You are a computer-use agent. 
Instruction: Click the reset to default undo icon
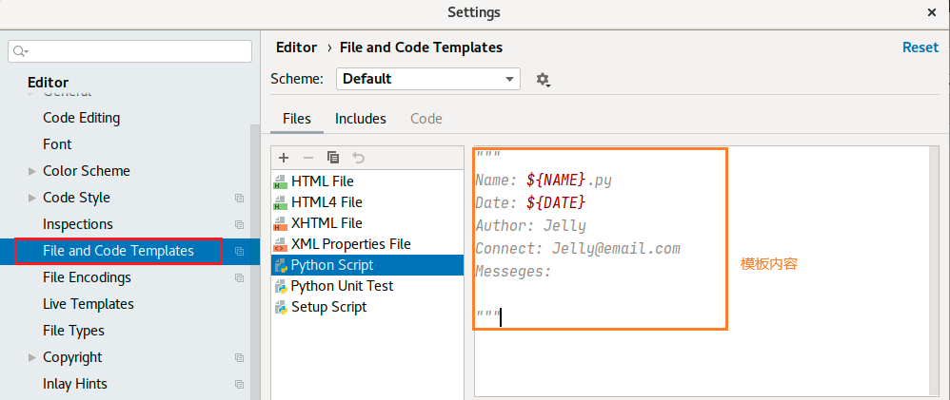tap(359, 158)
